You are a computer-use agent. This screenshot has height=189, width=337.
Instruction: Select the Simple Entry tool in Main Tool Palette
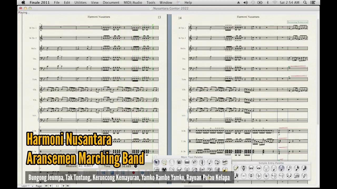(x=210, y=162)
